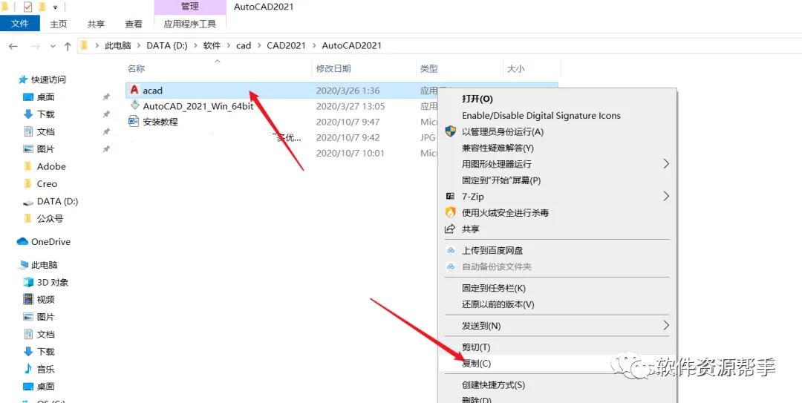Open the 7-Zip submenu entry

[x=472, y=197]
